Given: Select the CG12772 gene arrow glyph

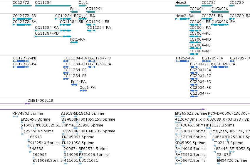Looking at the screenshot, I should (22, 6).
